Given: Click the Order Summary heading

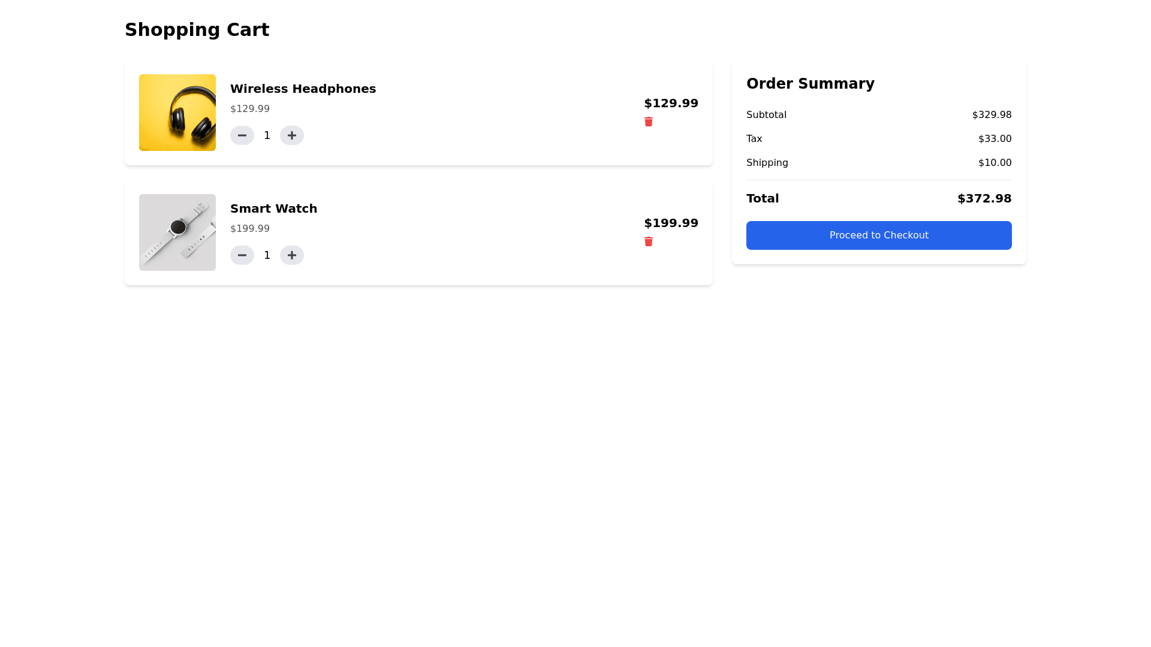Looking at the screenshot, I should (810, 84).
